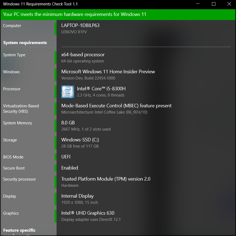Click 'Microsoft Windows 11 Home Insider Preview'
Viewport: 236px width, 236px height.
click(x=108, y=71)
